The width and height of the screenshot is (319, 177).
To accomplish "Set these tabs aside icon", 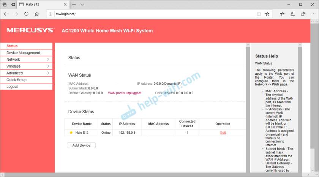I will tap(13, 4).
